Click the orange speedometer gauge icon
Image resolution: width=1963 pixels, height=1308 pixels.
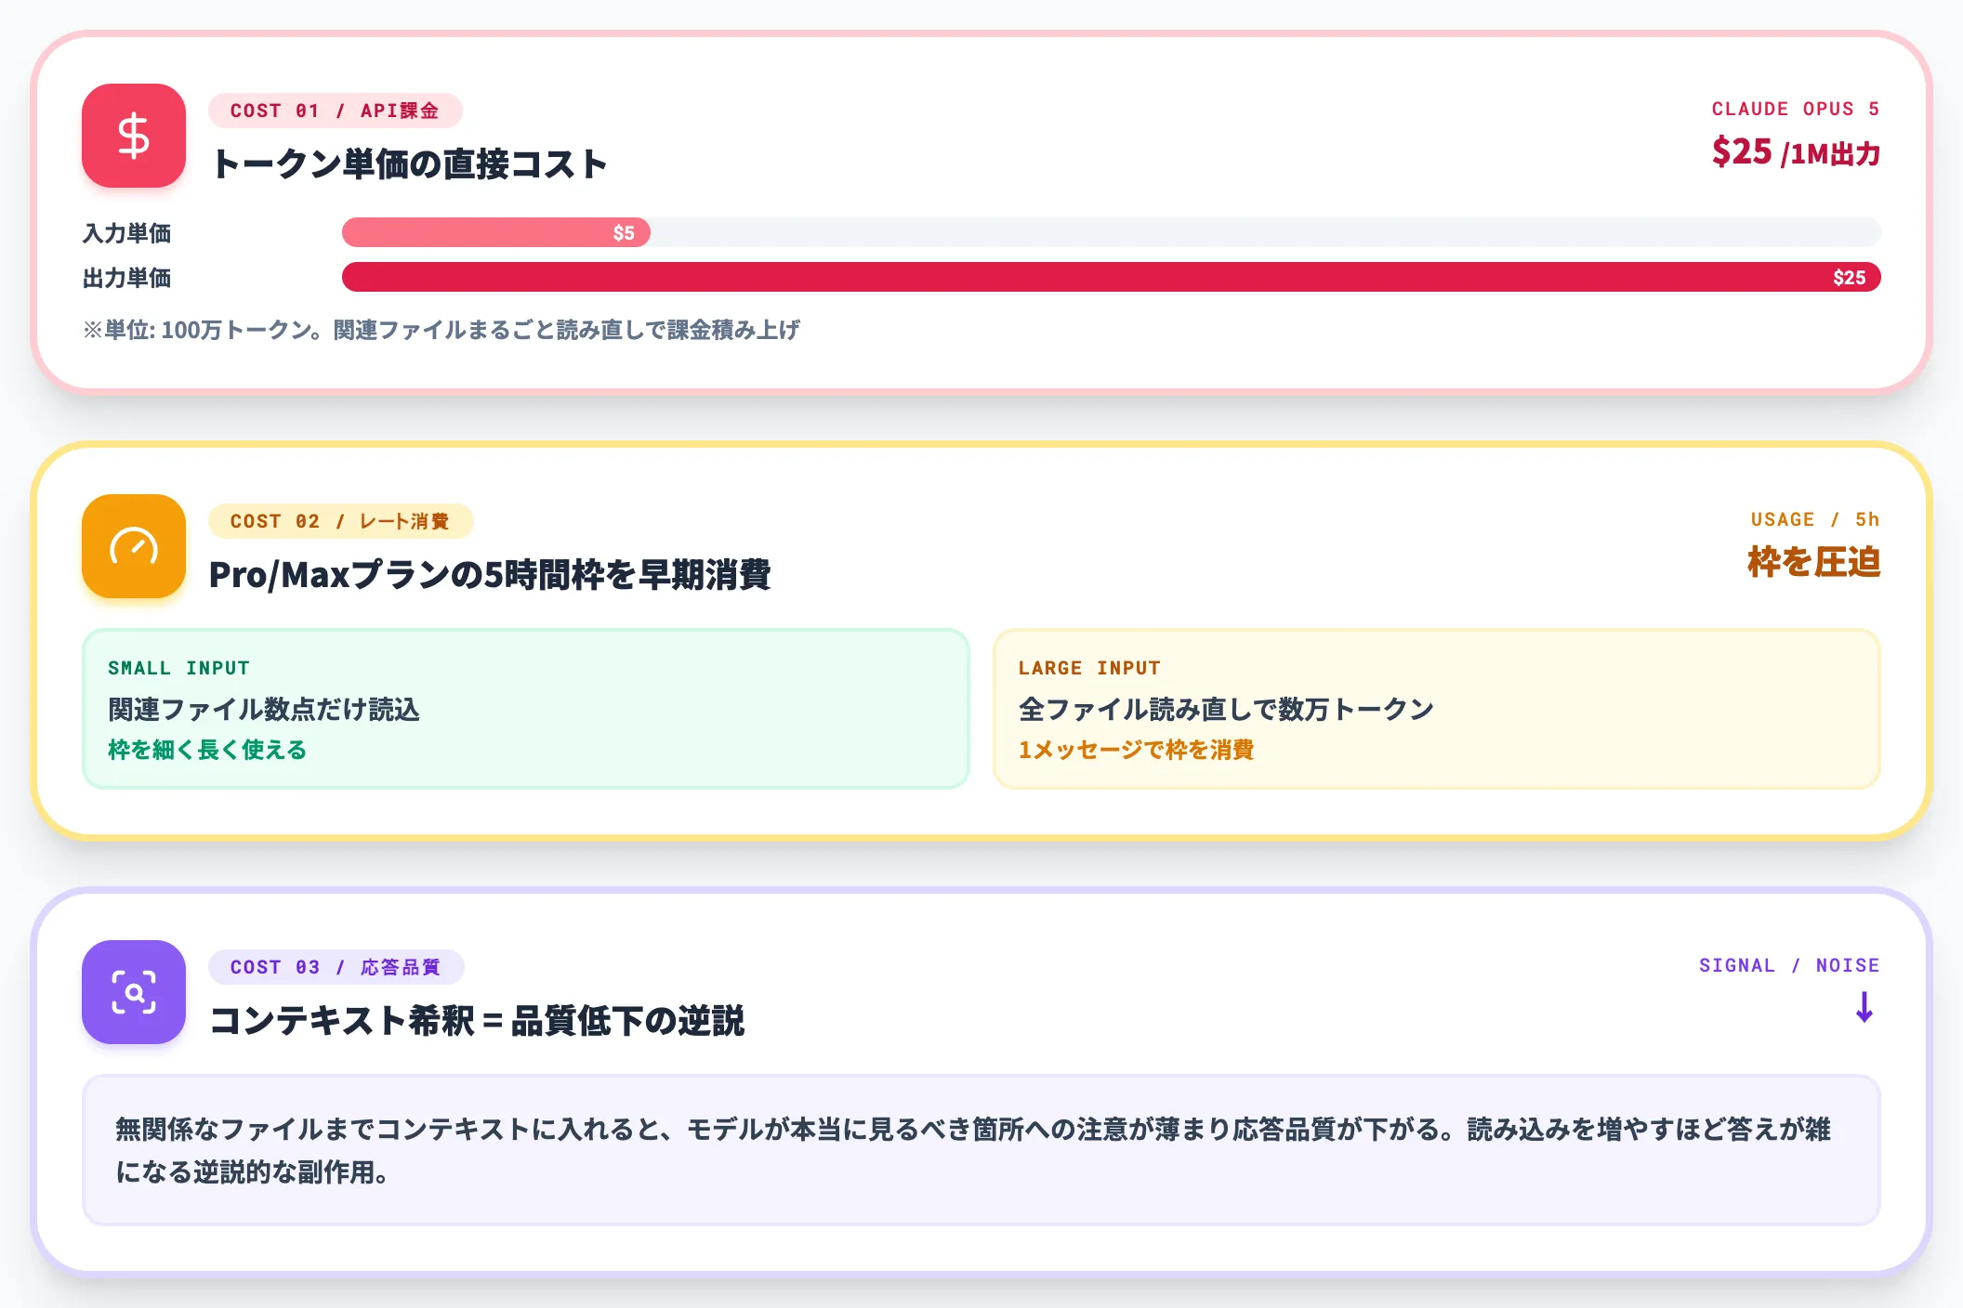point(134,546)
